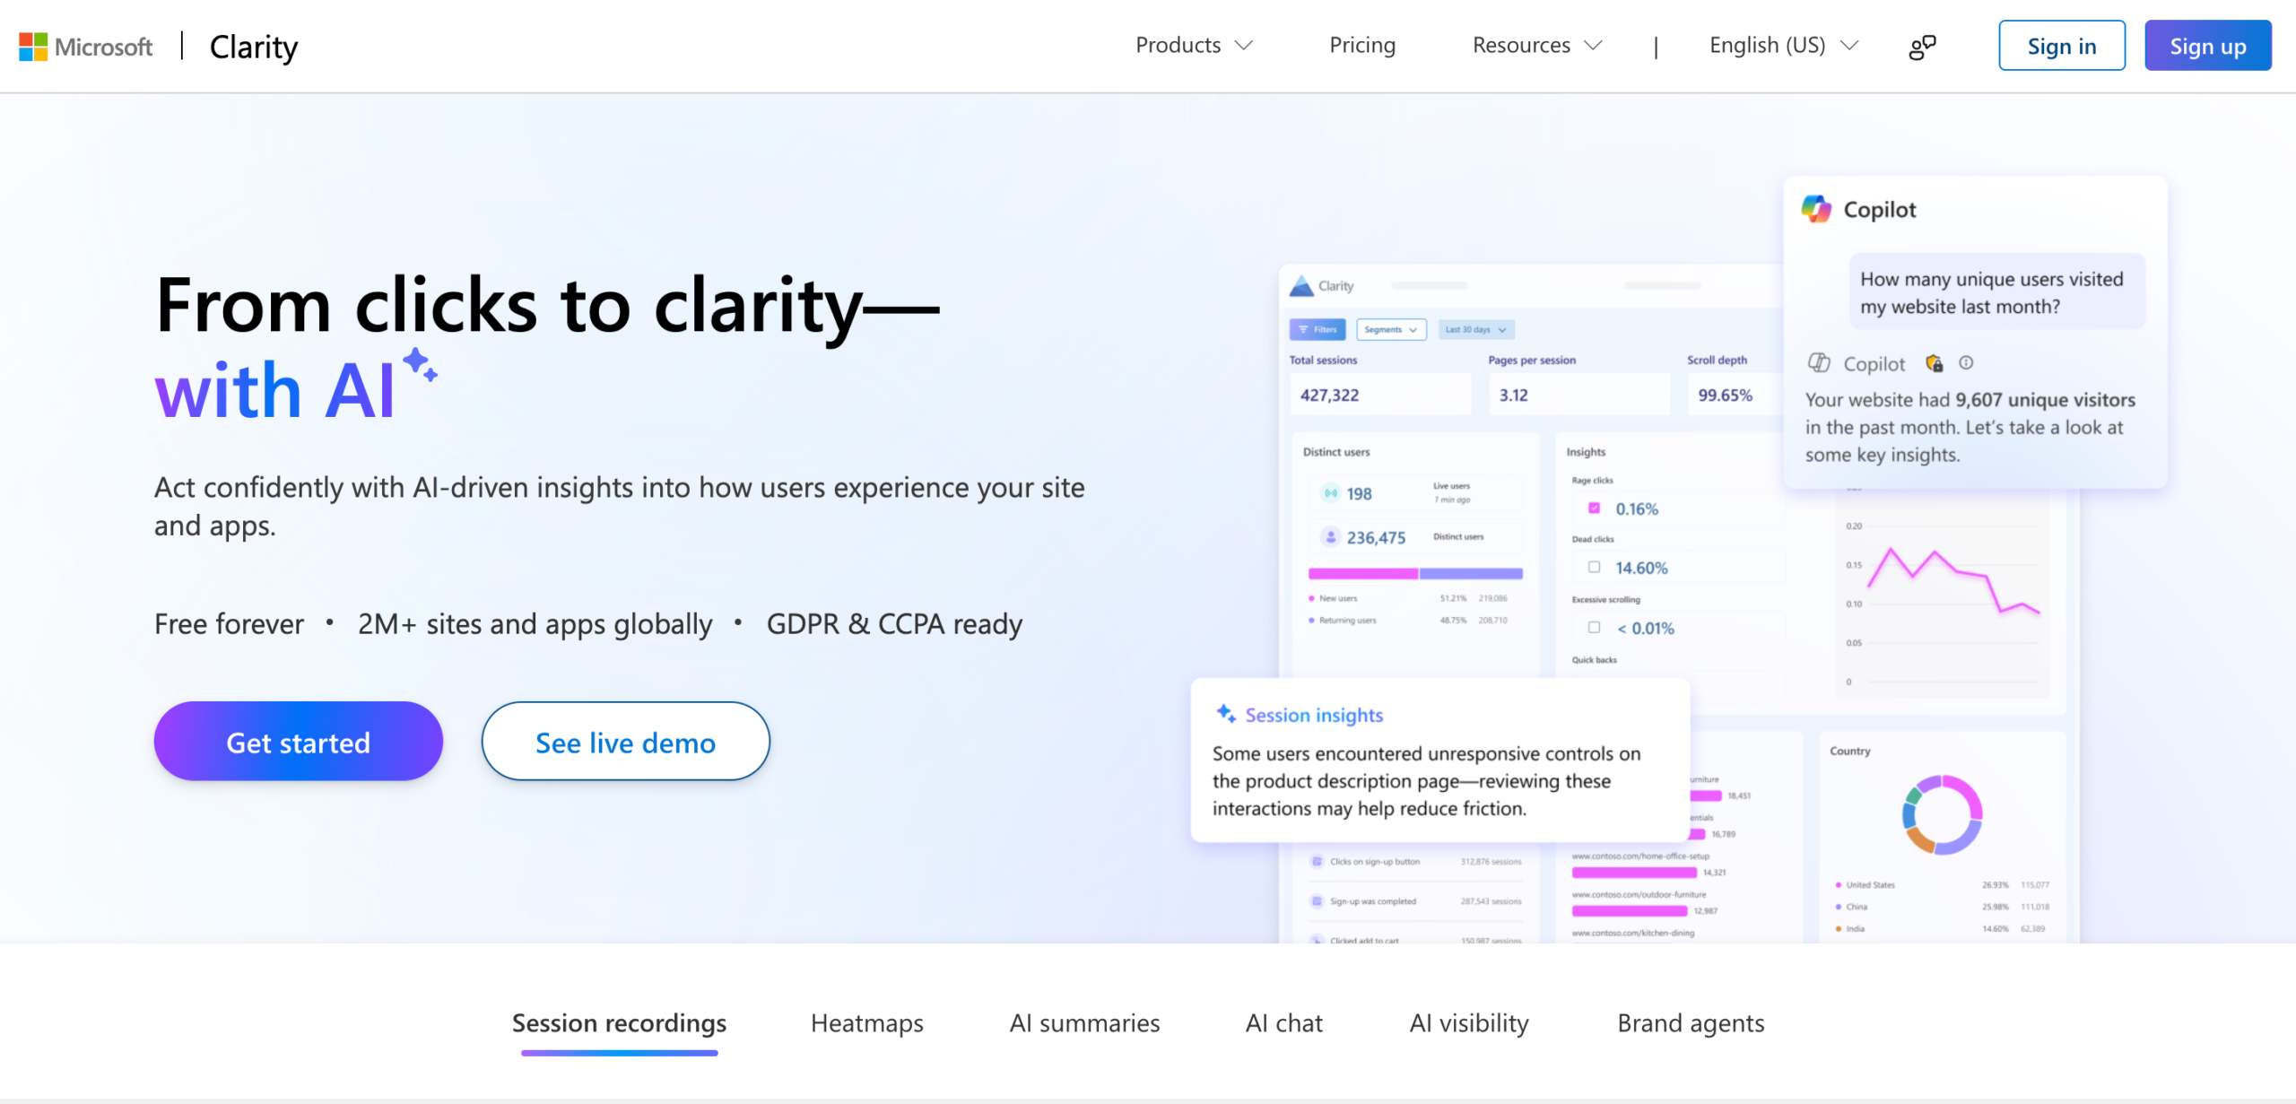Open the Clarity home link
This screenshot has width=2296, height=1104.
click(x=254, y=47)
